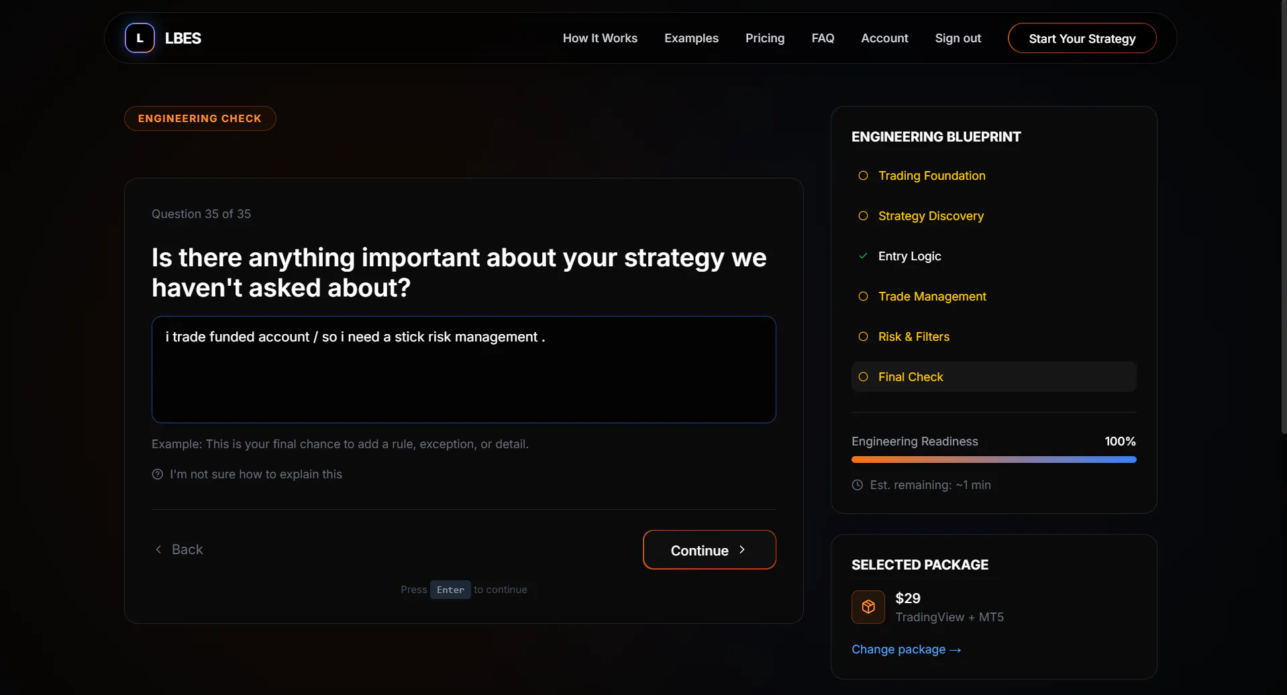Click the example hint text below the box
Image resolution: width=1287 pixels, height=695 pixels.
pos(340,444)
